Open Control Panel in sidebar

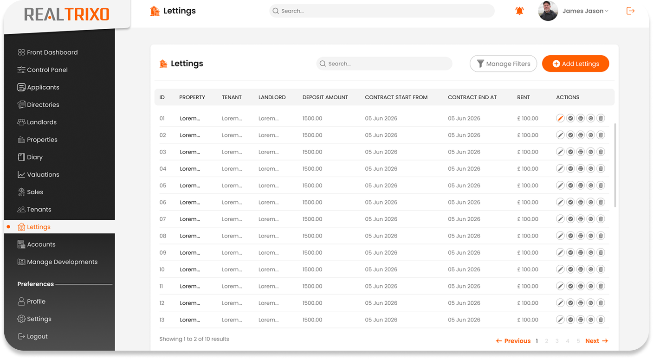pyautogui.click(x=42, y=70)
